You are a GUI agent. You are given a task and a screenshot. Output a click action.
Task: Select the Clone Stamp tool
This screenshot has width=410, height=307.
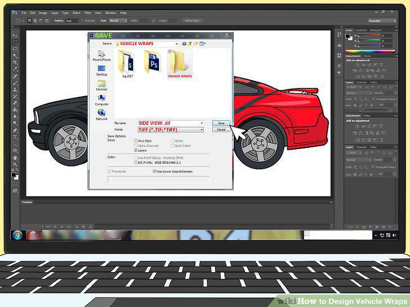[x=15, y=90]
